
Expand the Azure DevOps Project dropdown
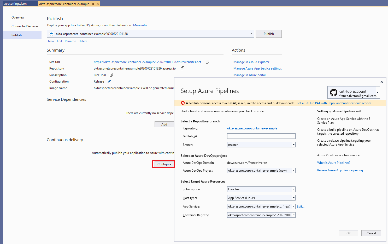pyautogui.click(x=293, y=171)
